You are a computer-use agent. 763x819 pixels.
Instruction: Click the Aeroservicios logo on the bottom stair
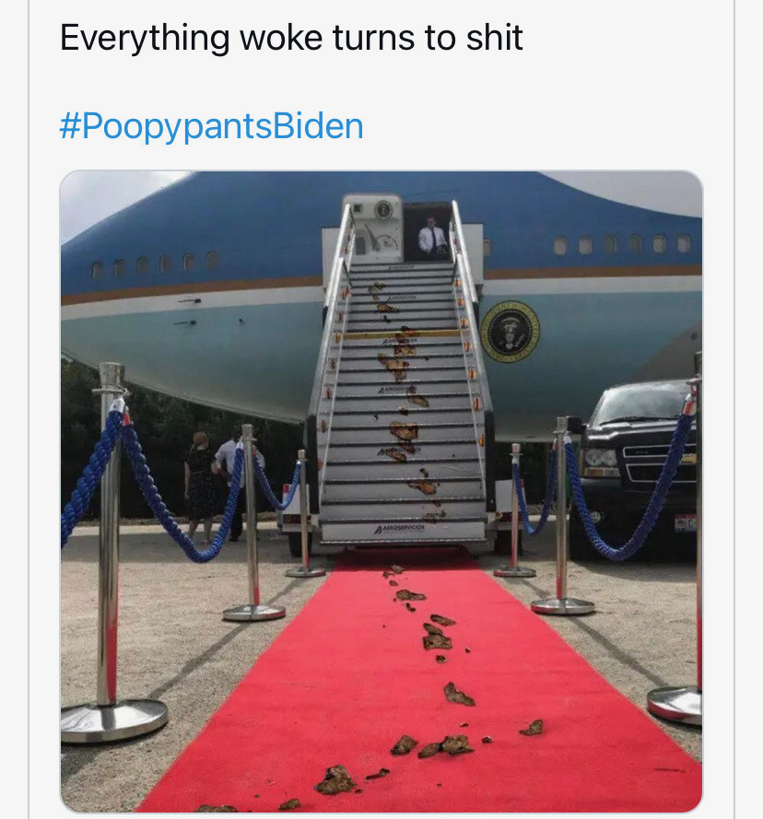click(x=400, y=528)
